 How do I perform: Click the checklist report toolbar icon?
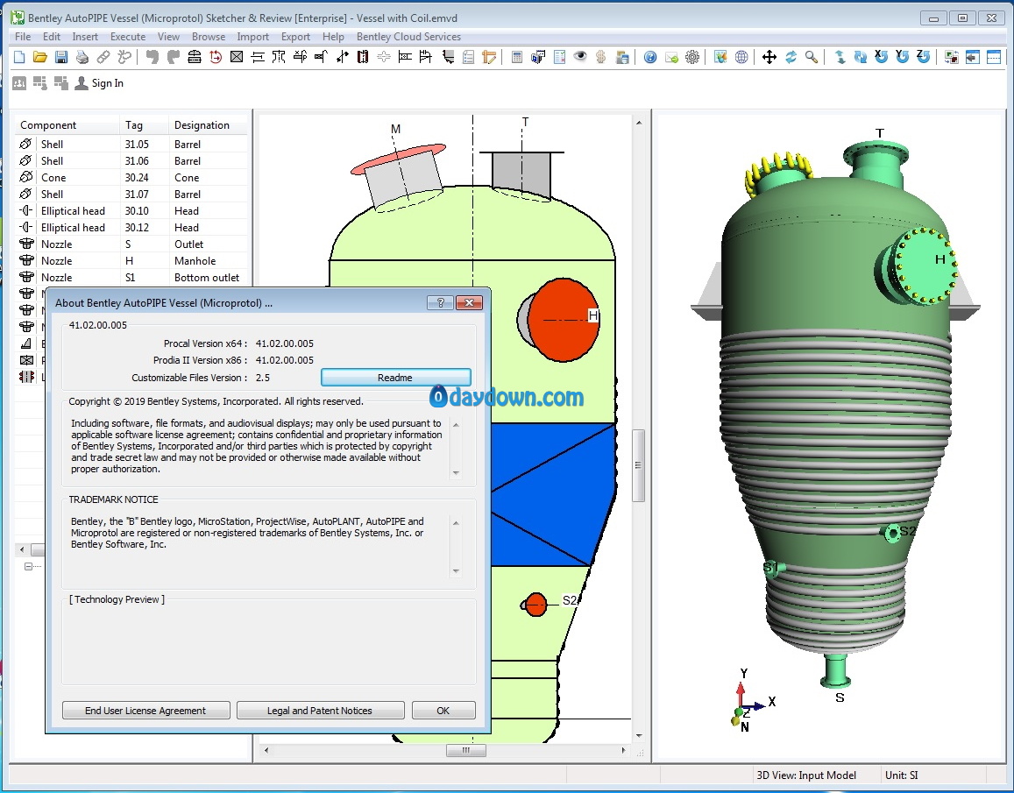coord(559,58)
